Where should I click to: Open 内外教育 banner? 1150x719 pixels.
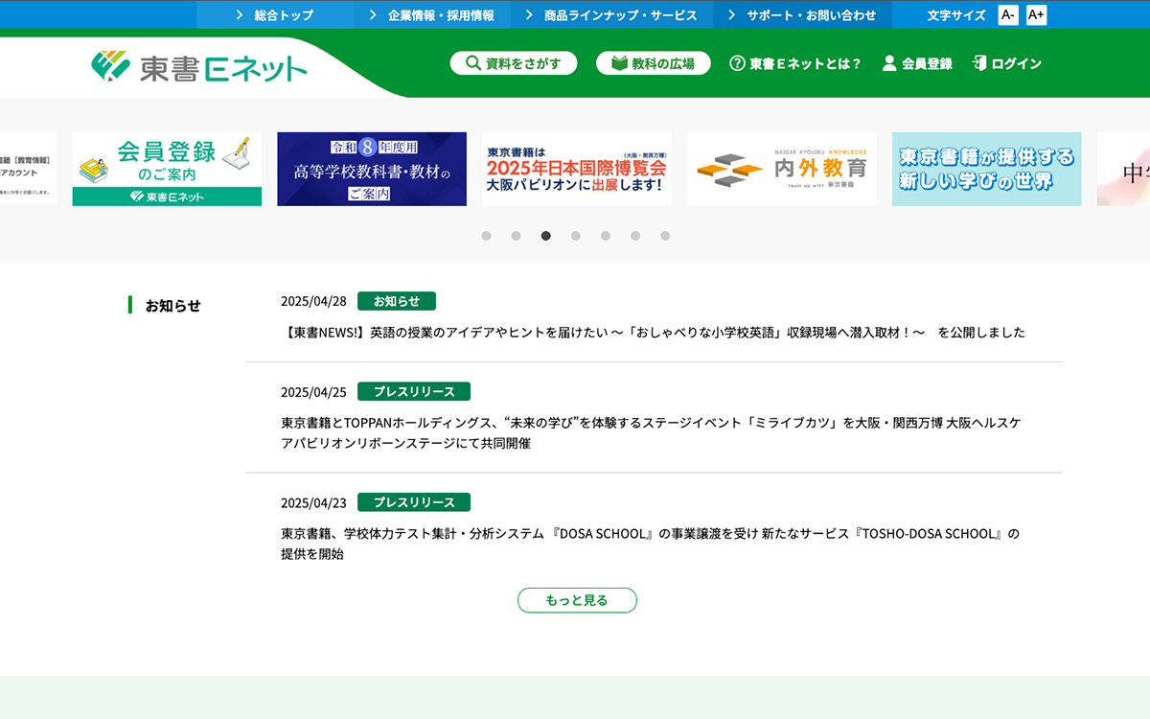[782, 169]
